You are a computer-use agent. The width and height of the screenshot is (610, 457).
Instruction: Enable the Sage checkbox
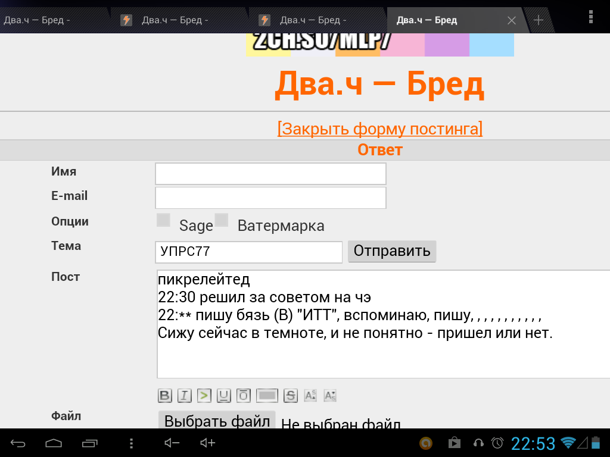163,220
